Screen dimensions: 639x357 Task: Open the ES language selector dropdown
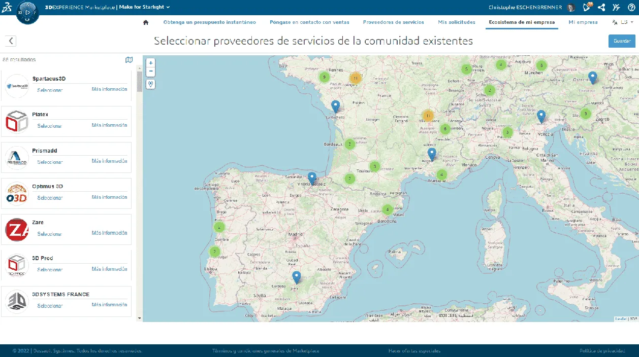pos(623,22)
